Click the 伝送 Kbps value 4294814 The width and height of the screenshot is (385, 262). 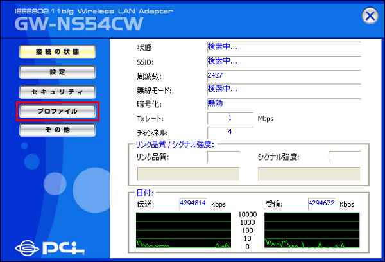[193, 204]
